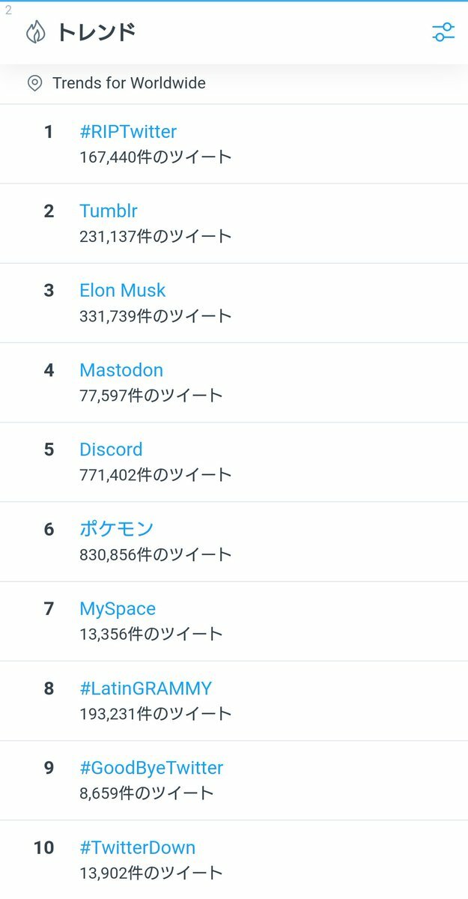View the #TwitterDown hashtag

tap(138, 847)
